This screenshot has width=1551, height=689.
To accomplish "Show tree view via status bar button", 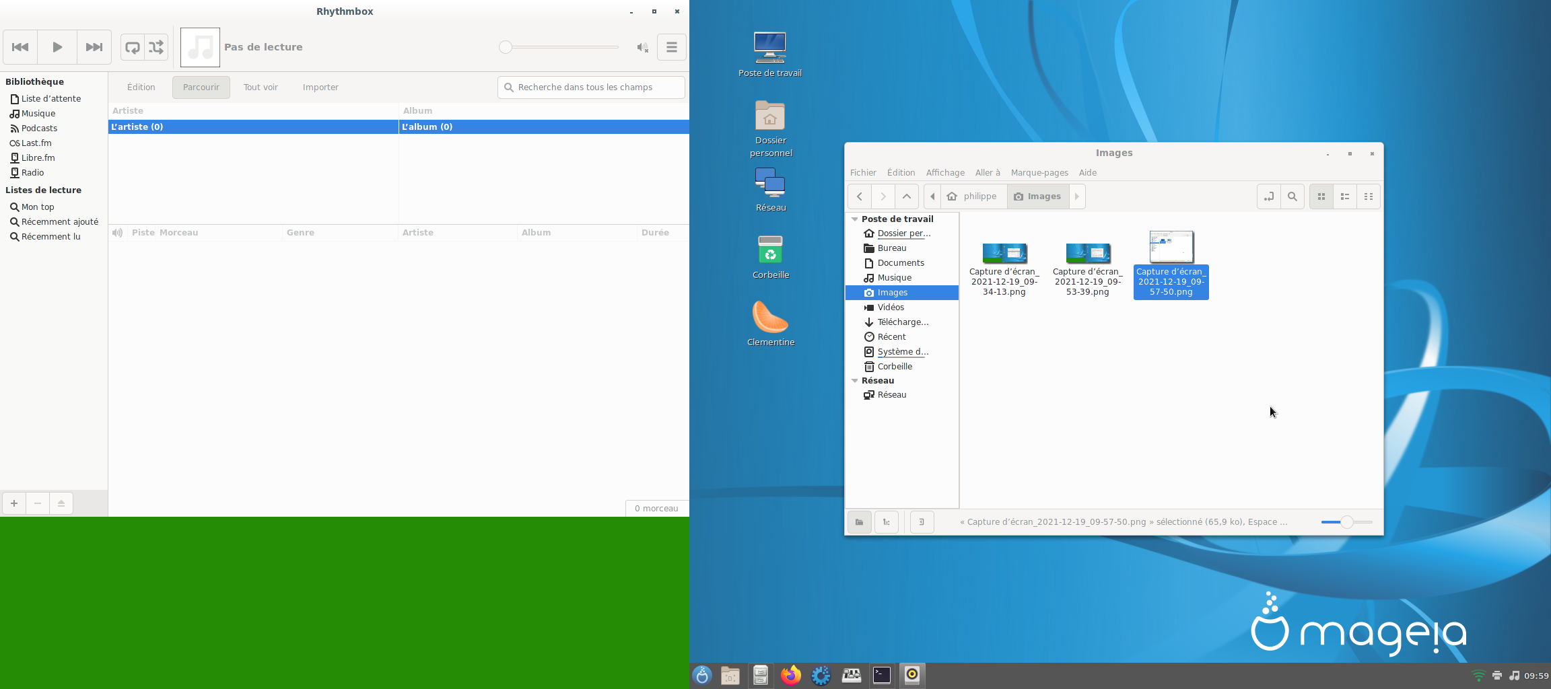I will (887, 522).
